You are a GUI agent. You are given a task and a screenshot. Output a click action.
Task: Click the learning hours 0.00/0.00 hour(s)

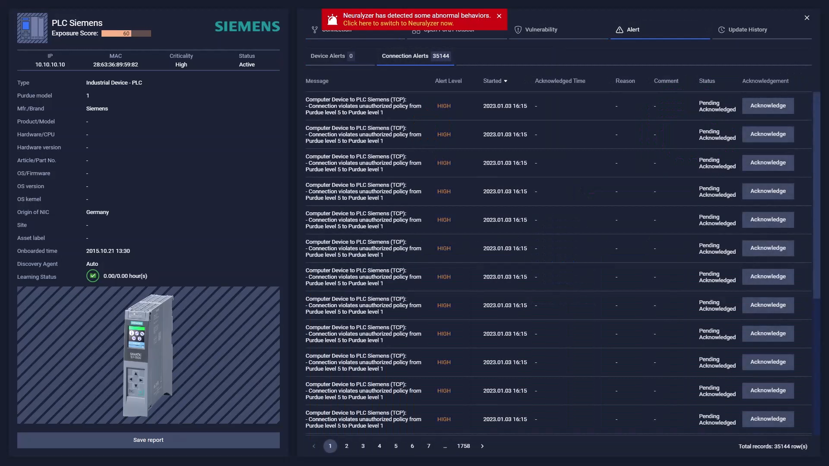point(125,276)
